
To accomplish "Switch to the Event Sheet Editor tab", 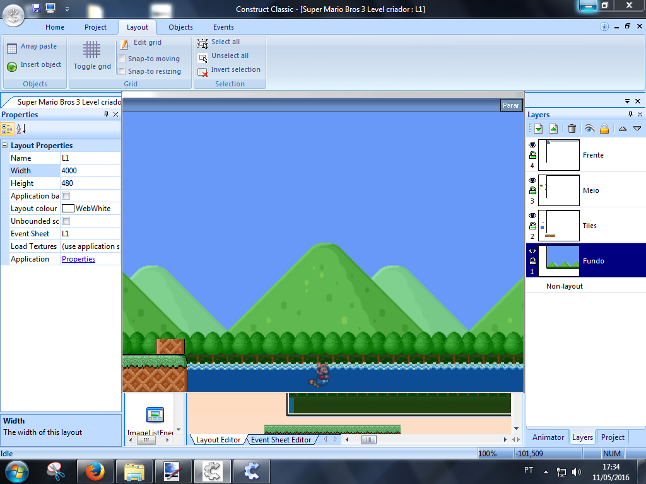I will click(281, 440).
